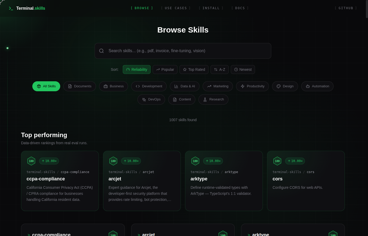Go to the BROWSE nav item
The width and height of the screenshot is (368, 236).
point(142,8)
